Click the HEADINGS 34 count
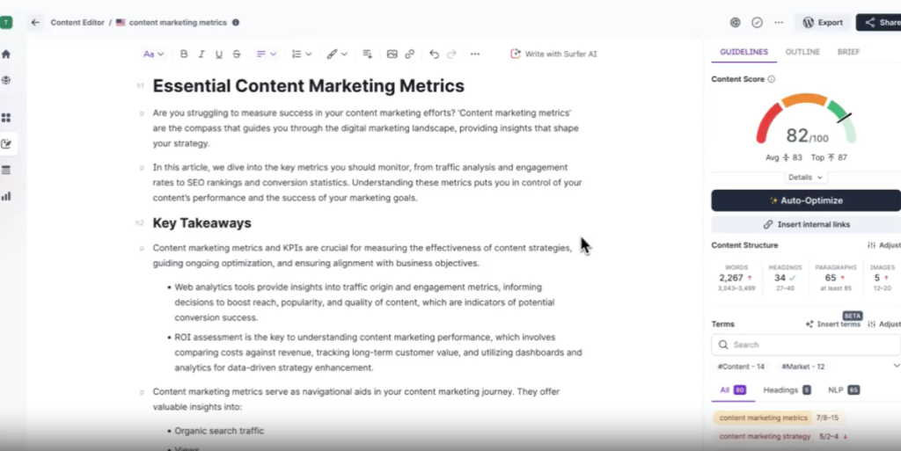901x451 pixels. click(785, 278)
